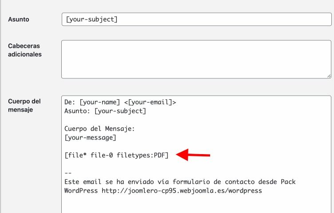This screenshot has width=334, height=213.
Task: Click the Cuerpo del mensaje textarea
Action: coord(196,155)
